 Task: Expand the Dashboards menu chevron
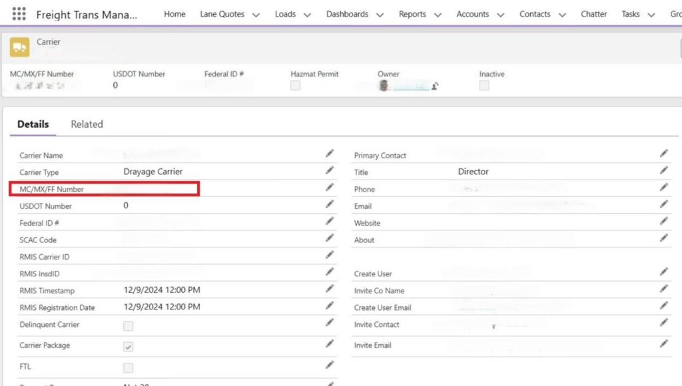tap(380, 15)
